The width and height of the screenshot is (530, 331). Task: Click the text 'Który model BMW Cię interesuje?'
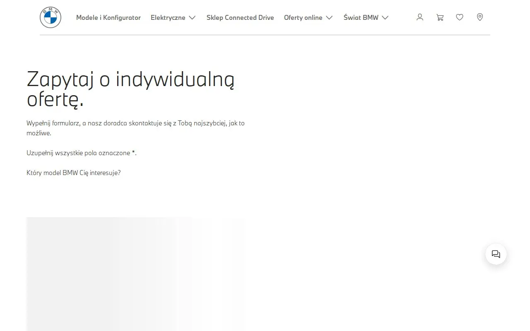click(x=74, y=173)
